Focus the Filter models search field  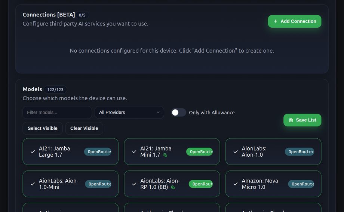click(57, 113)
